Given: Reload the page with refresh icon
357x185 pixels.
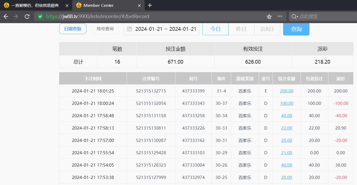Looking at the screenshot, I should tap(27, 17).
